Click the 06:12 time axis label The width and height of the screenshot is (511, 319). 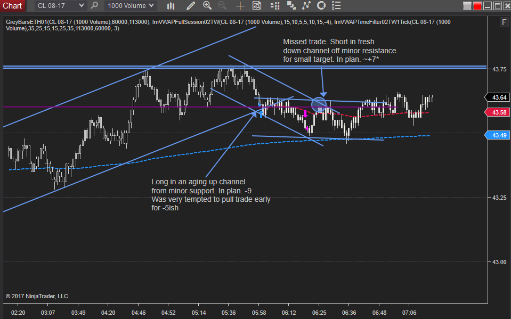(x=289, y=313)
